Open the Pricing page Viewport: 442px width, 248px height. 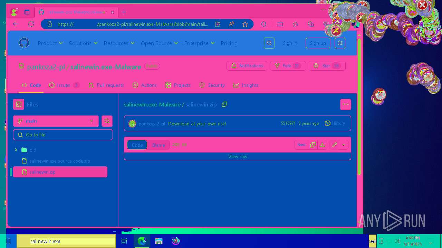pyautogui.click(x=229, y=43)
